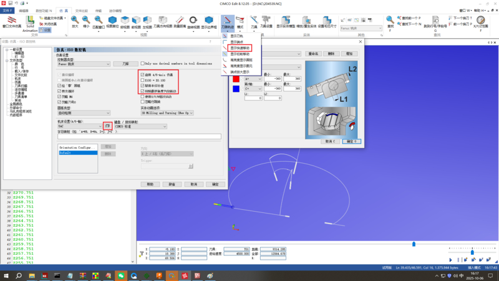Switch to the 文件比较 ribbon tab
The width and height of the screenshot is (499, 281).
point(81,11)
